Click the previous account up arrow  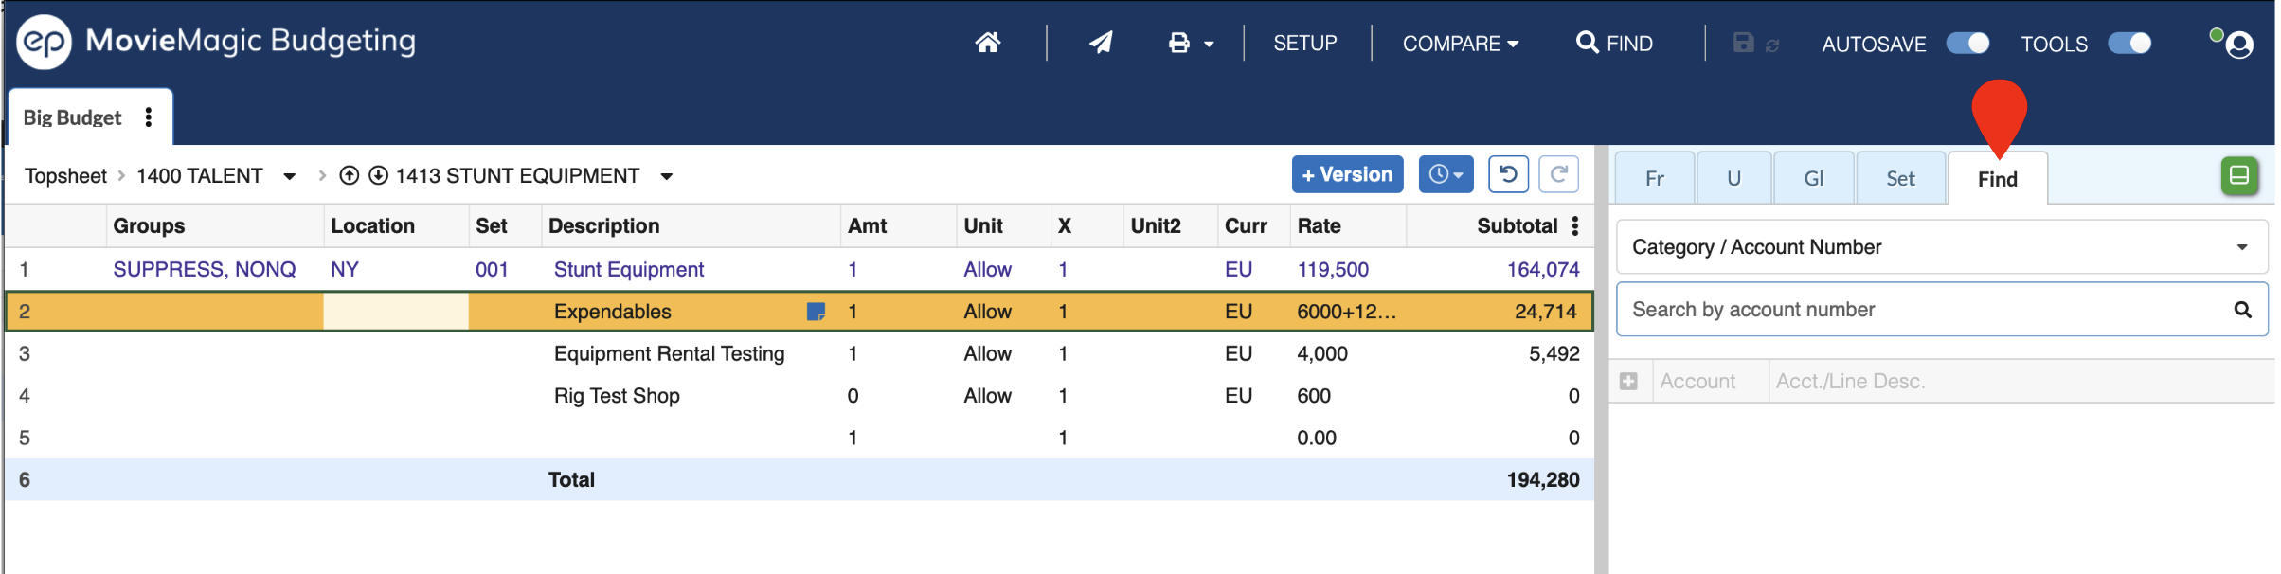click(x=350, y=175)
